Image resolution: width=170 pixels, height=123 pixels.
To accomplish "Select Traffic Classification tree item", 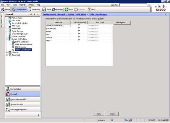I will (x=23, y=50).
